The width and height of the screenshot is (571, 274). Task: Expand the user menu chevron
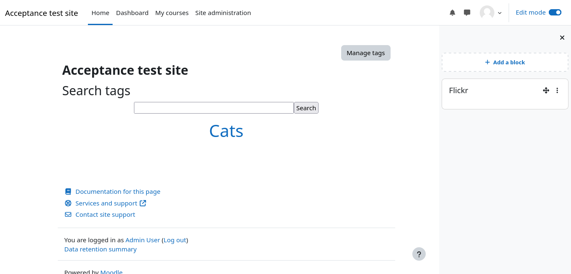pyautogui.click(x=499, y=13)
